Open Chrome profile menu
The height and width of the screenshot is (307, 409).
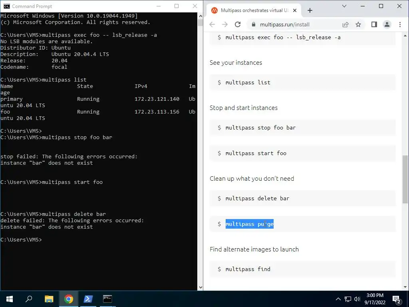pyautogui.click(x=387, y=24)
